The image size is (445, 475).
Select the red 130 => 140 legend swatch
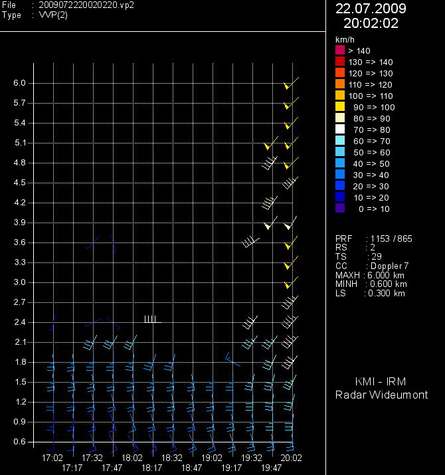340,62
